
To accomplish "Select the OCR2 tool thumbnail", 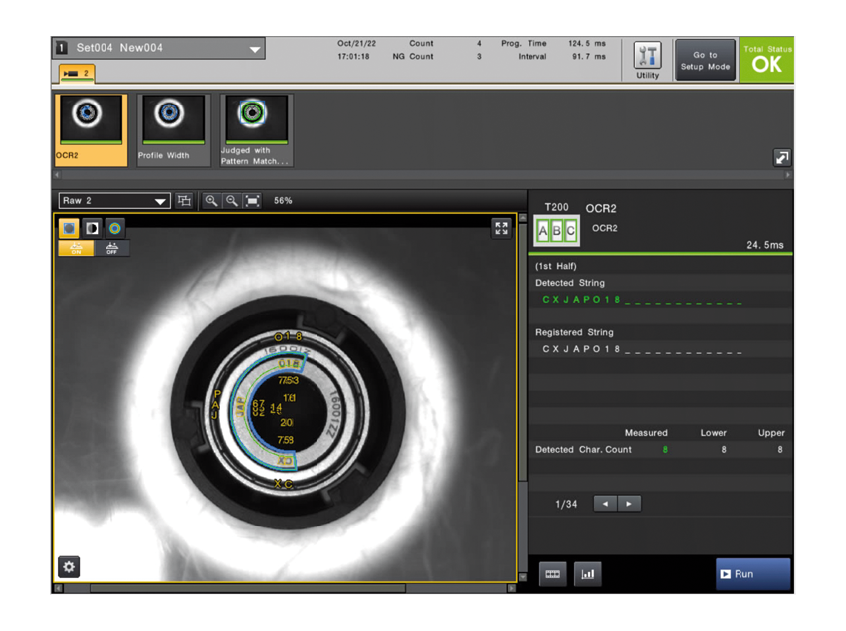I will [x=92, y=130].
